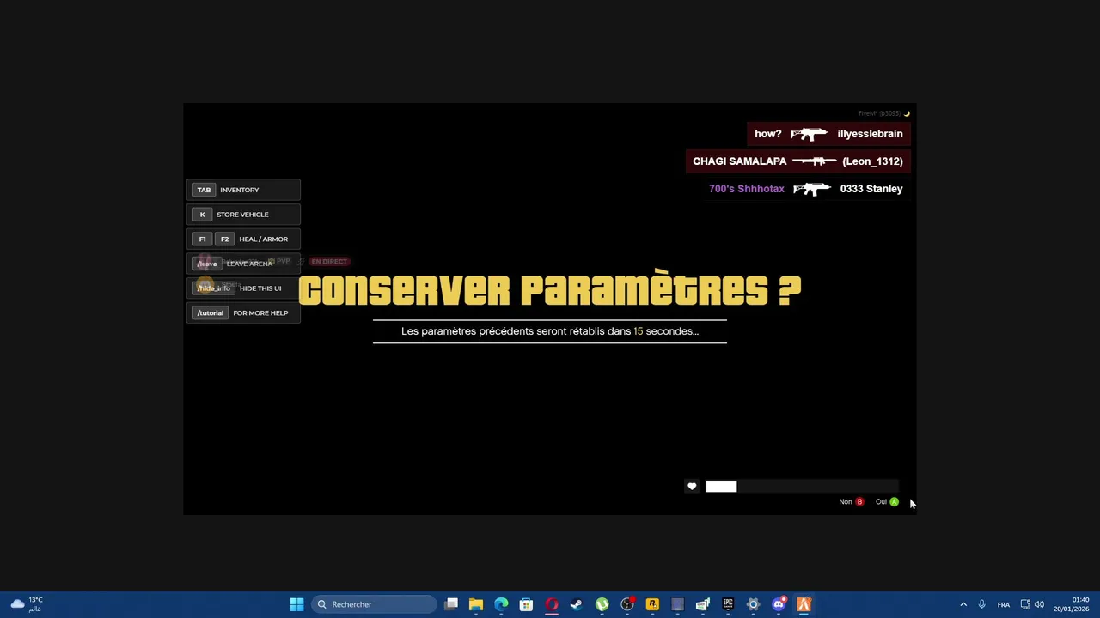Click the F2 key armor badge
Image resolution: width=1100 pixels, height=618 pixels.
224,239
